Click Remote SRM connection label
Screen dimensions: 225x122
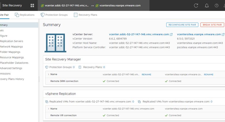tap(64, 81)
